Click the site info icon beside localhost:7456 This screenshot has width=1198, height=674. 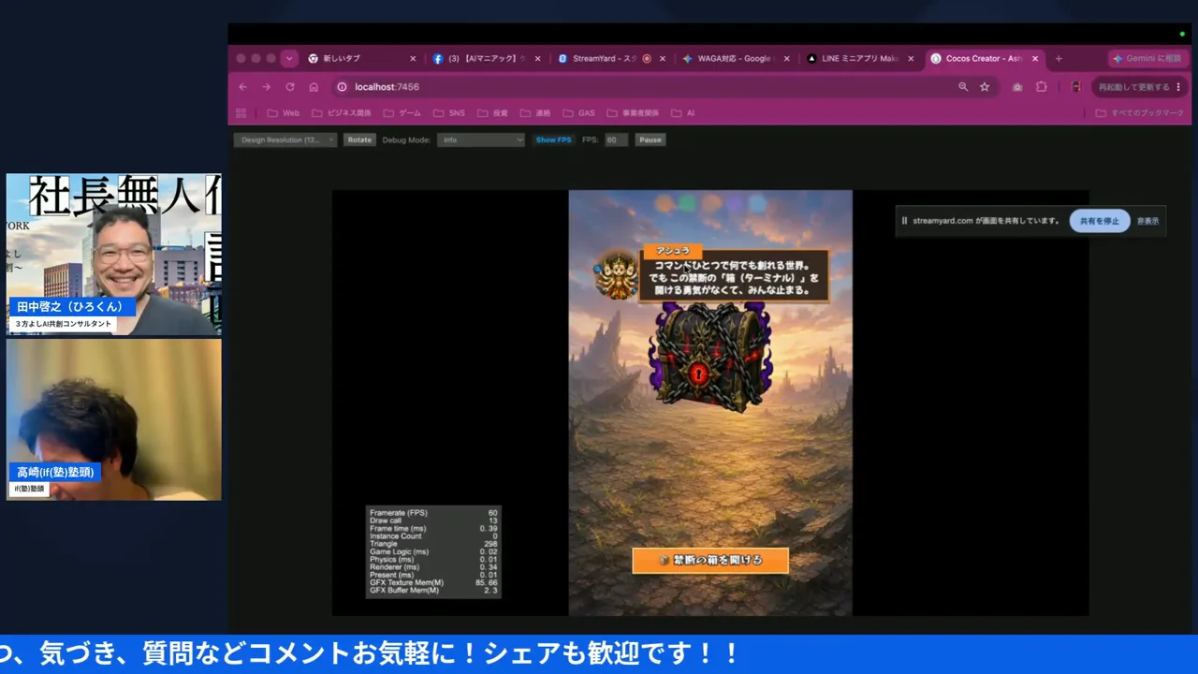(x=342, y=87)
